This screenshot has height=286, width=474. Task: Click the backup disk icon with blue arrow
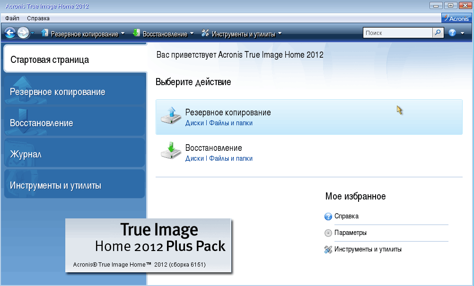pos(170,115)
